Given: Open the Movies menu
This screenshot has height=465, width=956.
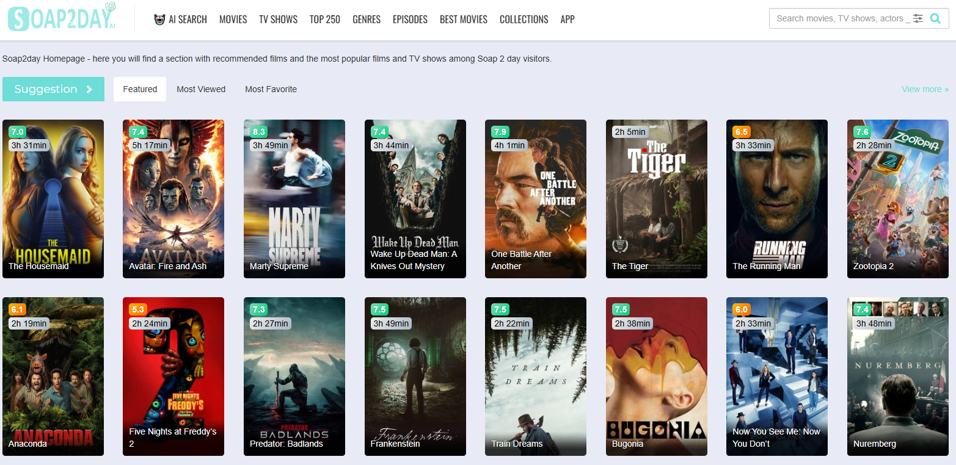Looking at the screenshot, I should [233, 20].
